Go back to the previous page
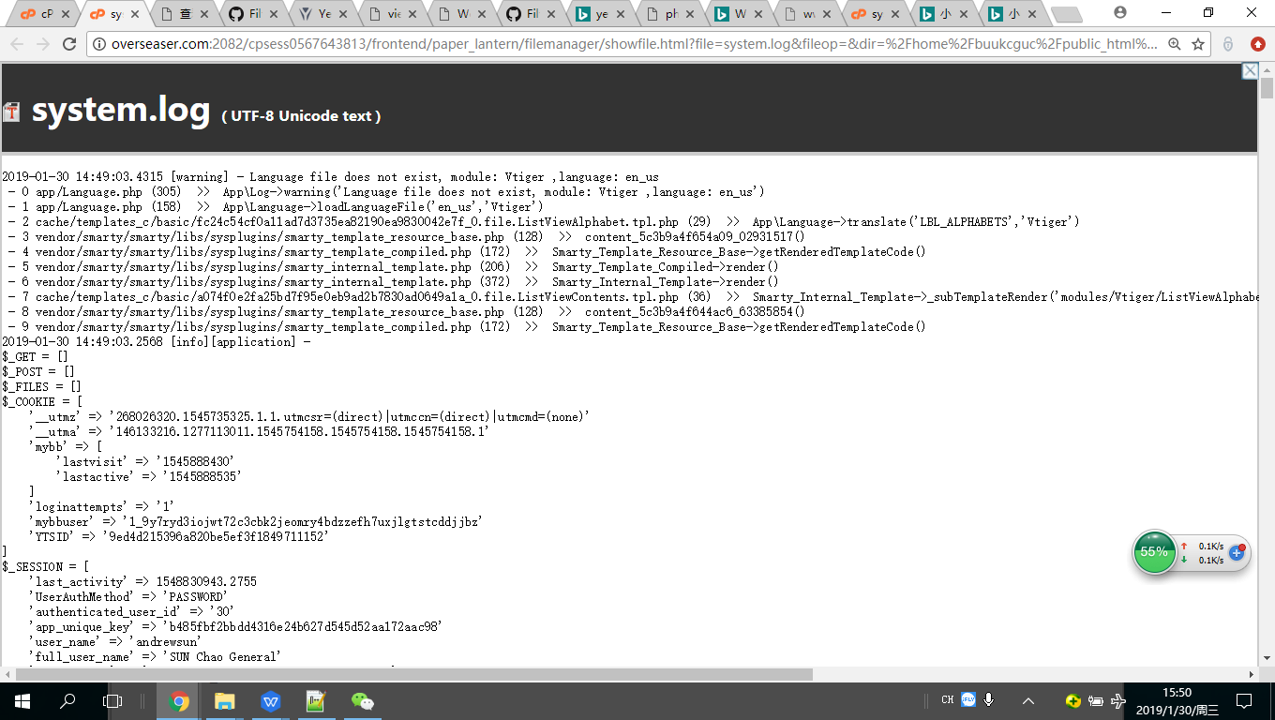 pos(17,44)
